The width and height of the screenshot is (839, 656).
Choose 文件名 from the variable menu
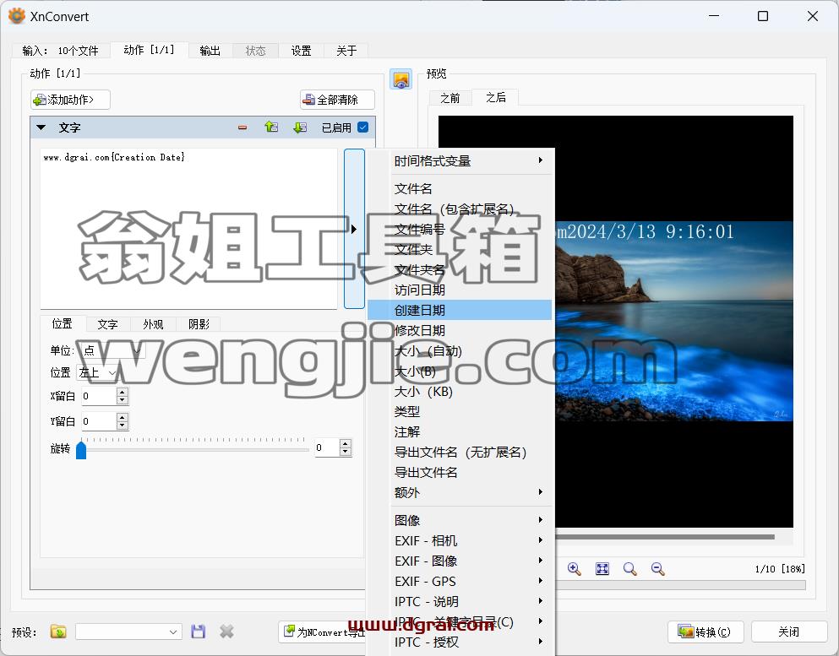(x=460, y=189)
